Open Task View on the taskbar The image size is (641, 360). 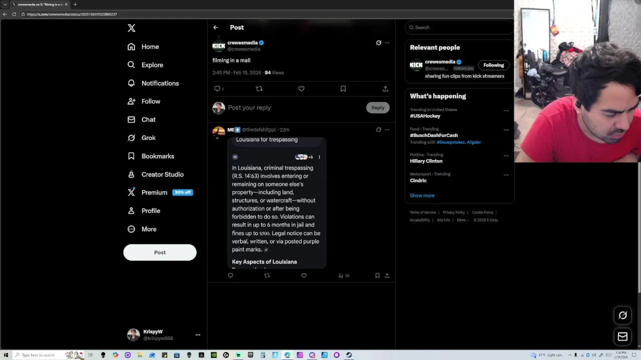click(x=91, y=355)
